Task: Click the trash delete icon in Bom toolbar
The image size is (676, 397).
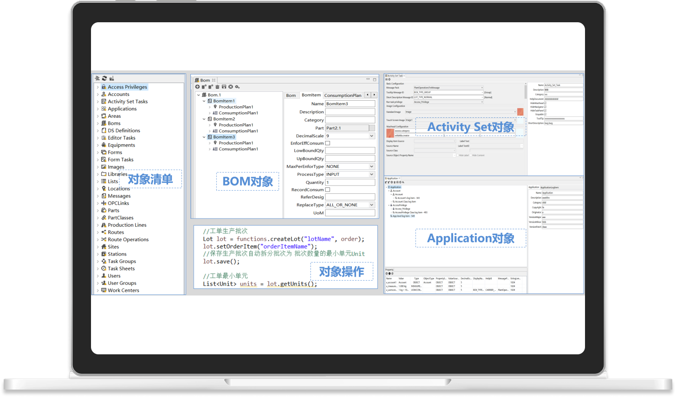Action: point(217,87)
